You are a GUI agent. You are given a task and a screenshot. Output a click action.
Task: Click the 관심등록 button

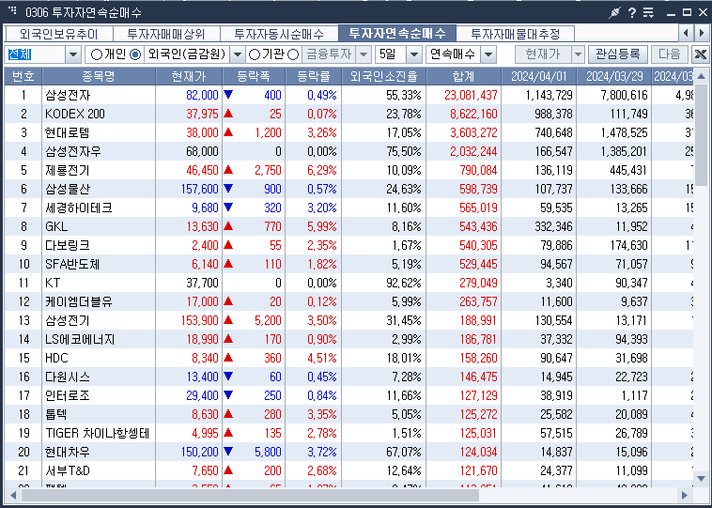(617, 54)
